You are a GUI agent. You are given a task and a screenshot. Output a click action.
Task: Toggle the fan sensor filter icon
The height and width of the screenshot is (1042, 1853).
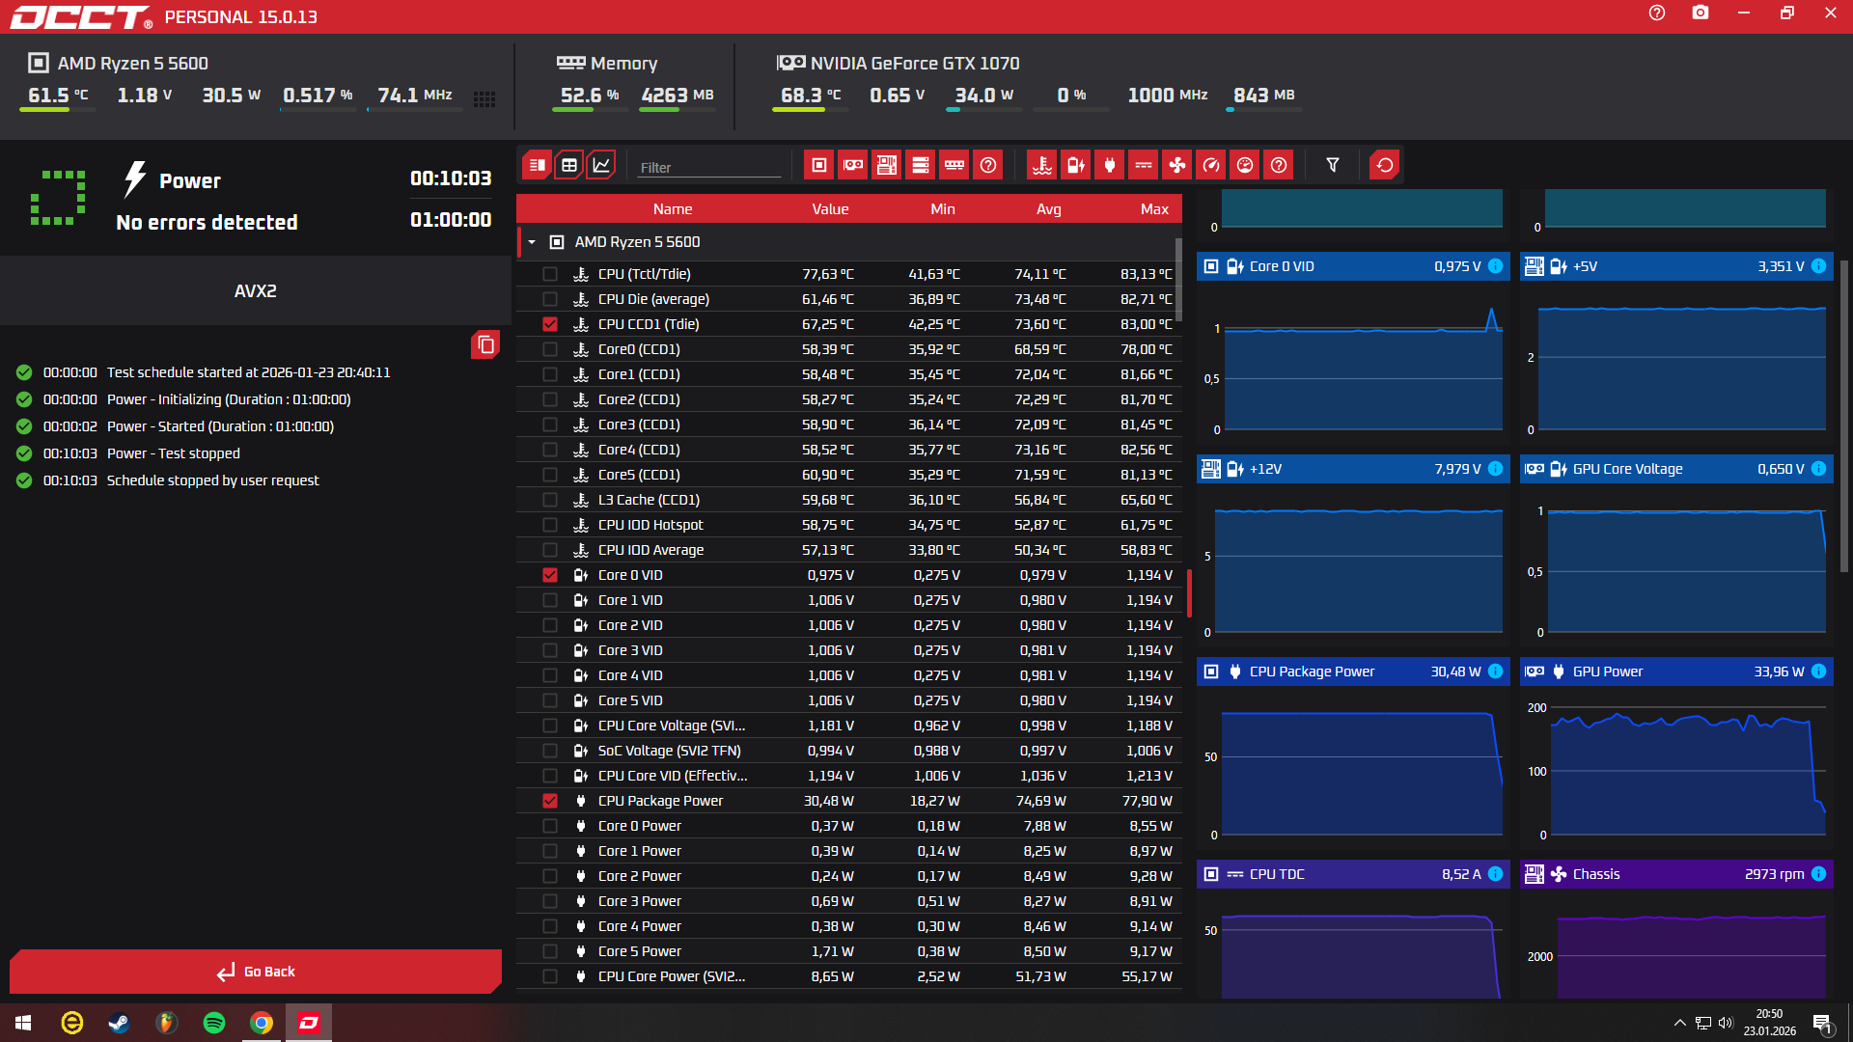[1176, 165]
